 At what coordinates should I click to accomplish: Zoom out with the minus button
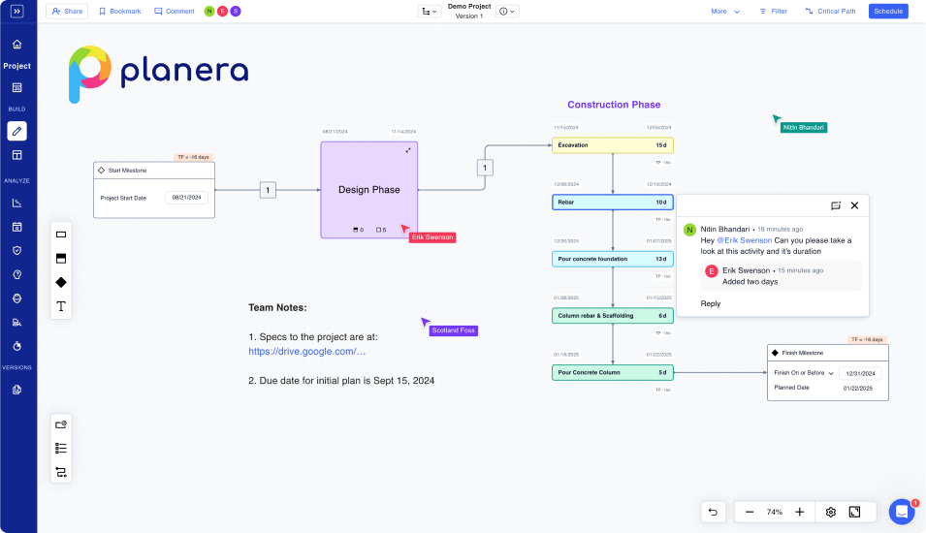click(x=750, y=512)
